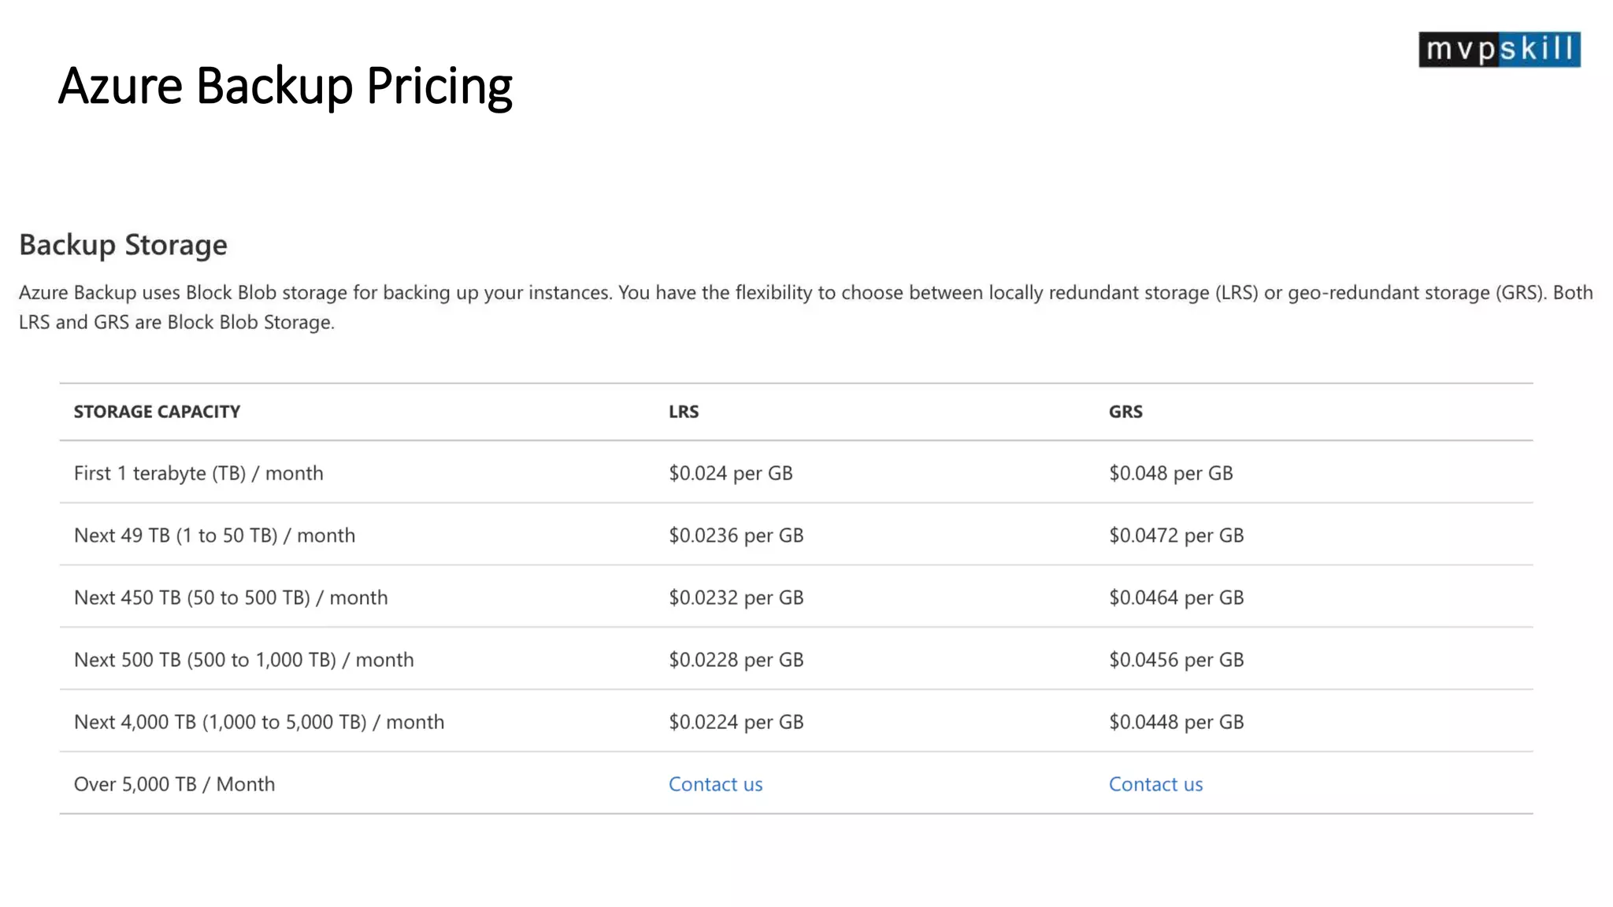This screenshot has height=907, width=1613.
Task: Select 'Next 500 TB (500 to 1,000 TB) / month'
Action: click(243, 660)
